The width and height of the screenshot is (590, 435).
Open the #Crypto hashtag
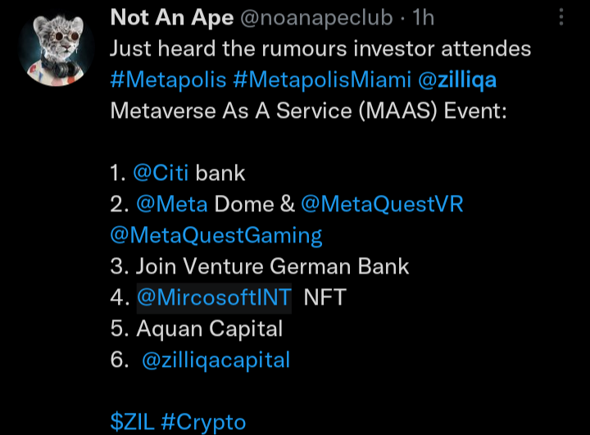203,422
